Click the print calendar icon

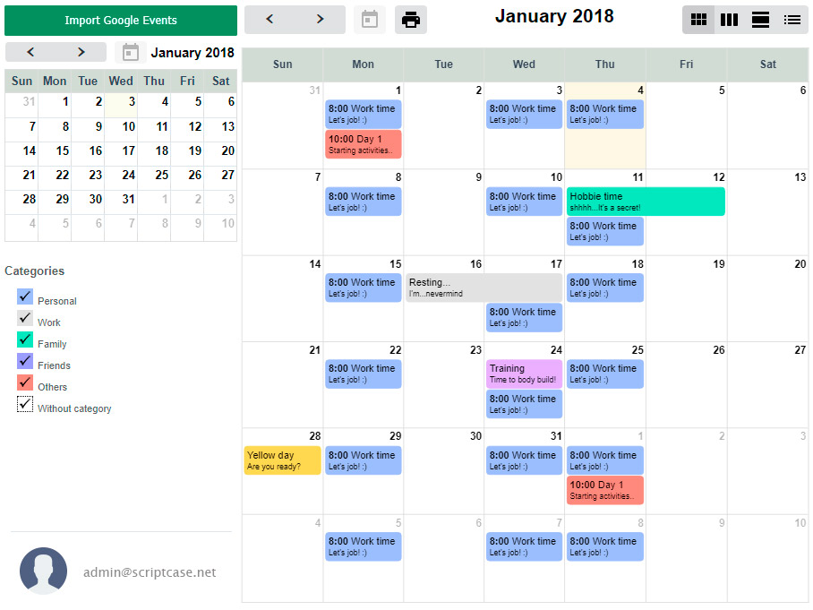[411, 20]
